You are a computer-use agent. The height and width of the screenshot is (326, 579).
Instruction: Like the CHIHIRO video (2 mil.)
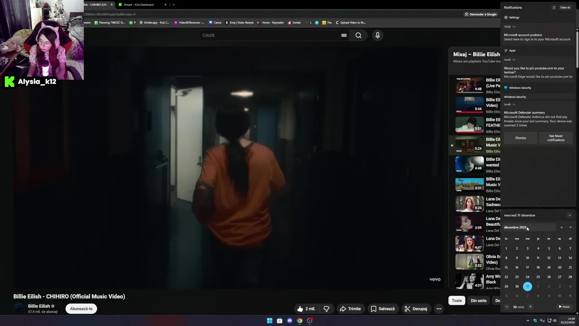click(306, 309)
